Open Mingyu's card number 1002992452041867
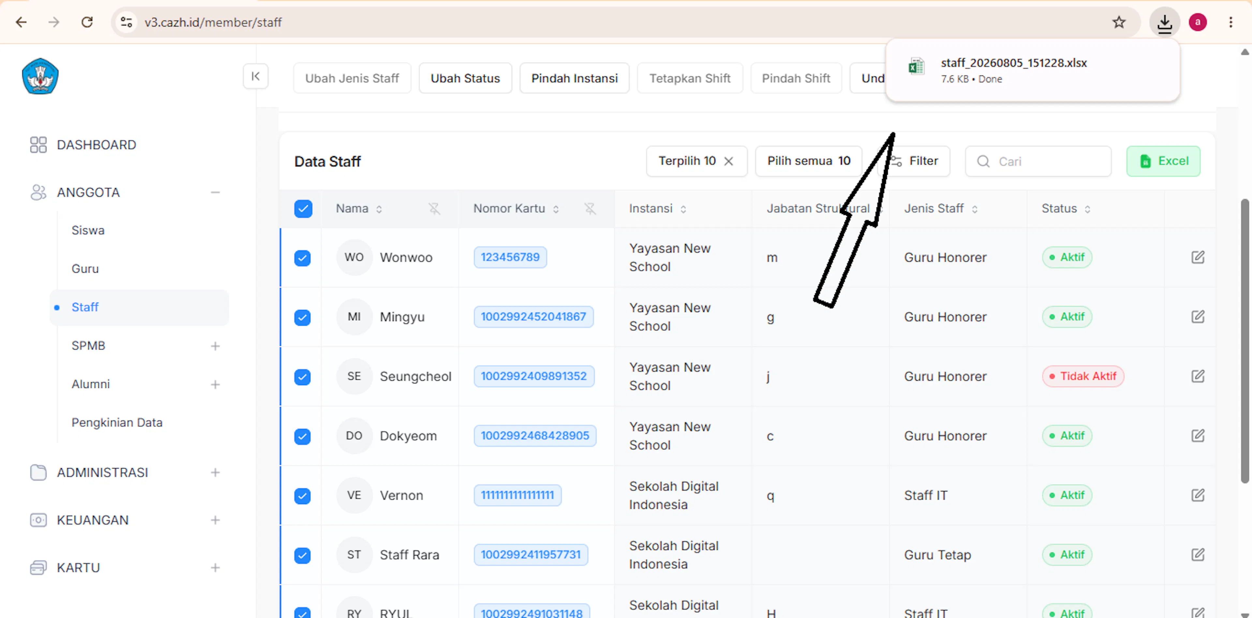 (x=533, y=317)
